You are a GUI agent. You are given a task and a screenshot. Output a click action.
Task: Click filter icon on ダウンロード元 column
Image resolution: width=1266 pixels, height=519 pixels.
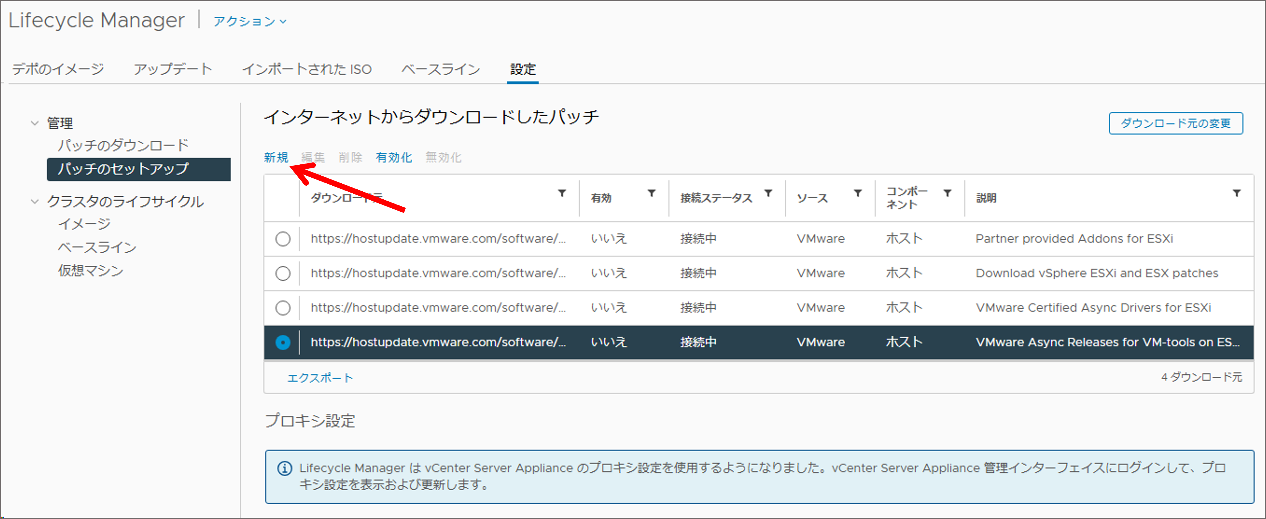click(562, 193)
